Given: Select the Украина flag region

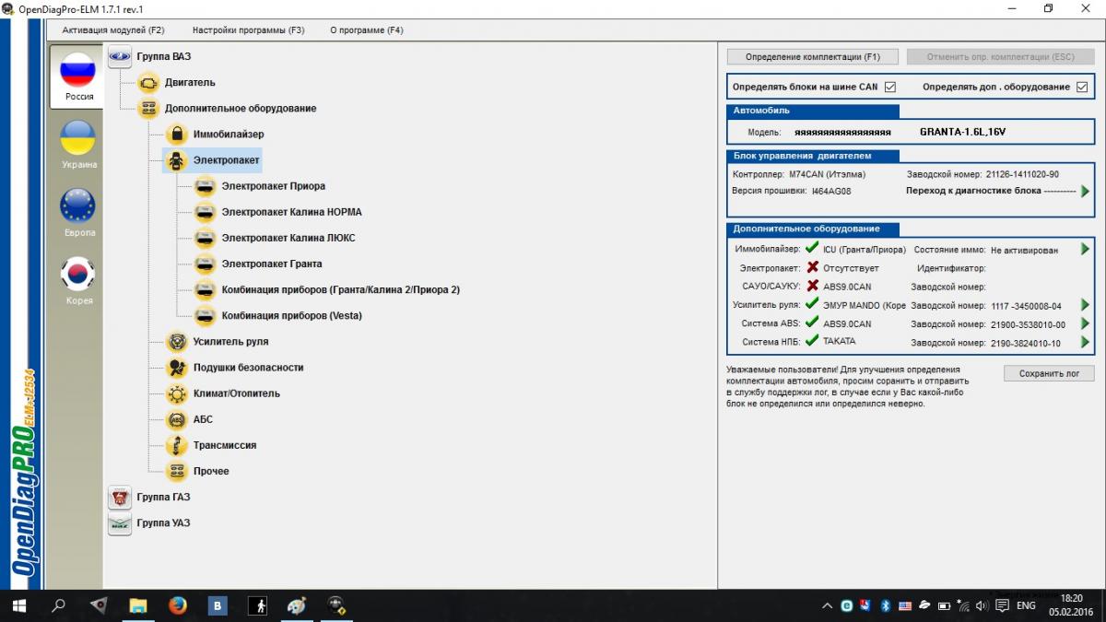Looking at the screenshot, I should (x=78, y=146).
